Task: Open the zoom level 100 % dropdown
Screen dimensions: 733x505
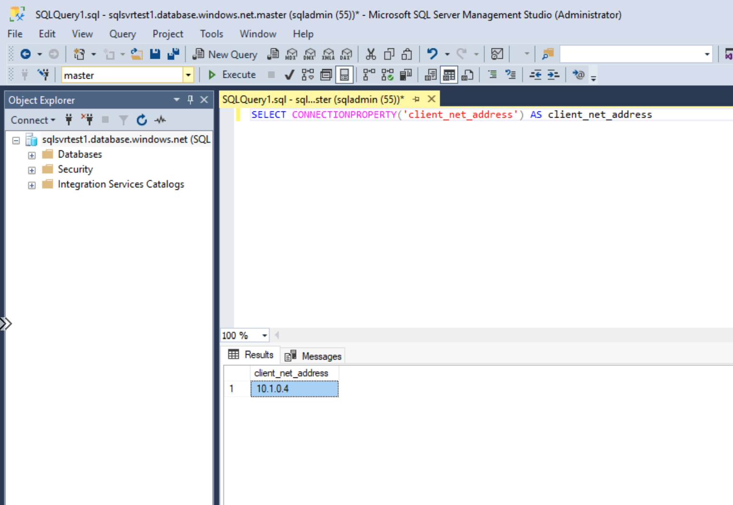Action: pos(264,336)
